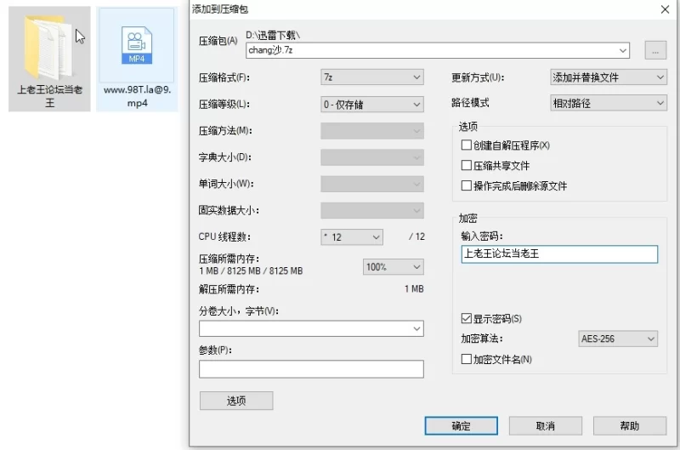
Task: Open the 加密算法 AES-256 dropdown
Action: pos(618,339)
